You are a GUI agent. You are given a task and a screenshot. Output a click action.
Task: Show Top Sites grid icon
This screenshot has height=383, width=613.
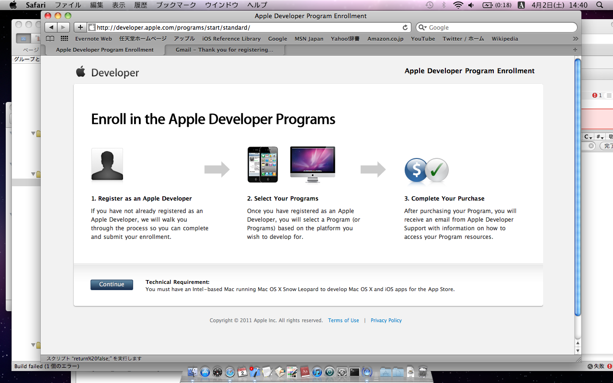pyautogui.click(x=64, y=39)
